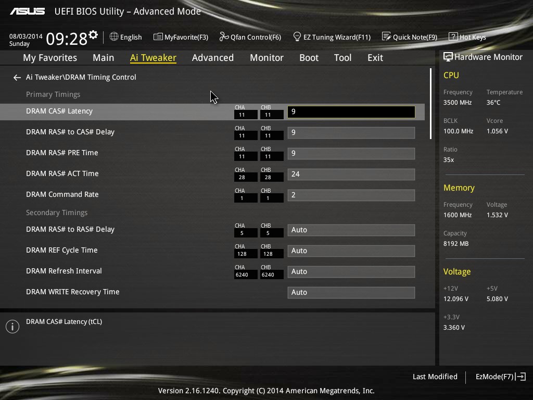Open the My Favorites tab
This screenshot has width=533, height=400.
point(50,58)
